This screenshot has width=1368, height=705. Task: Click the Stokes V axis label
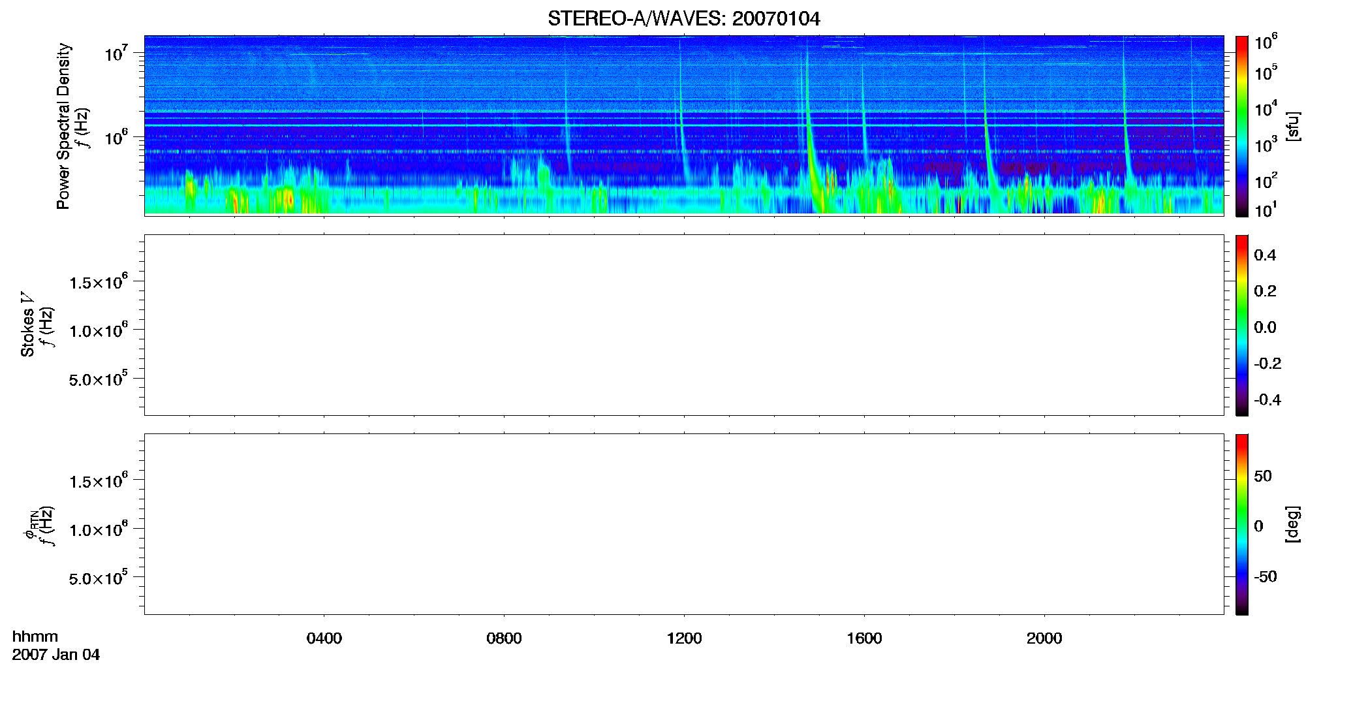pyautogui.click(x=27, y=324)
